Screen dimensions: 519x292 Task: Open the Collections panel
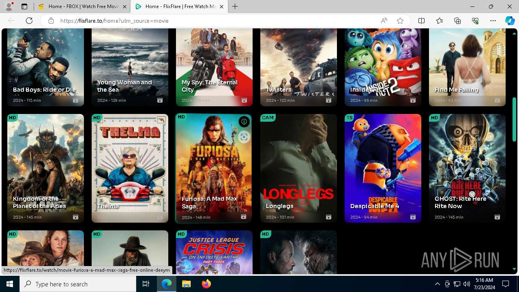[x=457, y=21]
